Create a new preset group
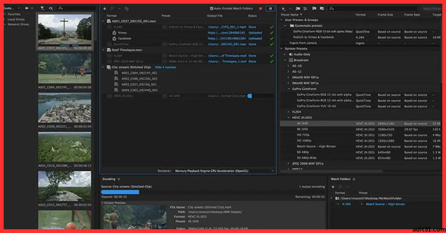The height and width of the screenshot is (233, 446). 297,7
